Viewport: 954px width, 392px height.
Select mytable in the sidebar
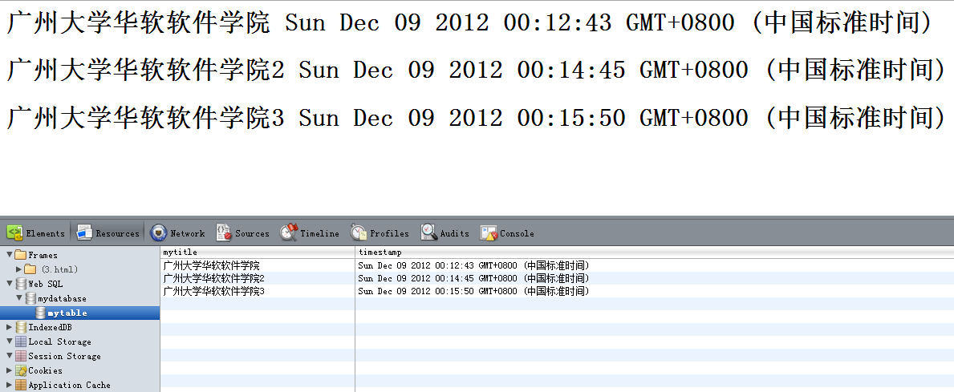67,313
